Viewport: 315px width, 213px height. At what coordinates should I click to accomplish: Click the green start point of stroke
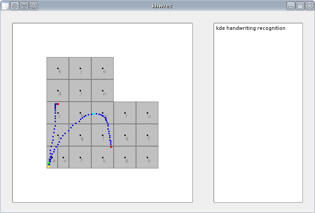tap(49, 164)
